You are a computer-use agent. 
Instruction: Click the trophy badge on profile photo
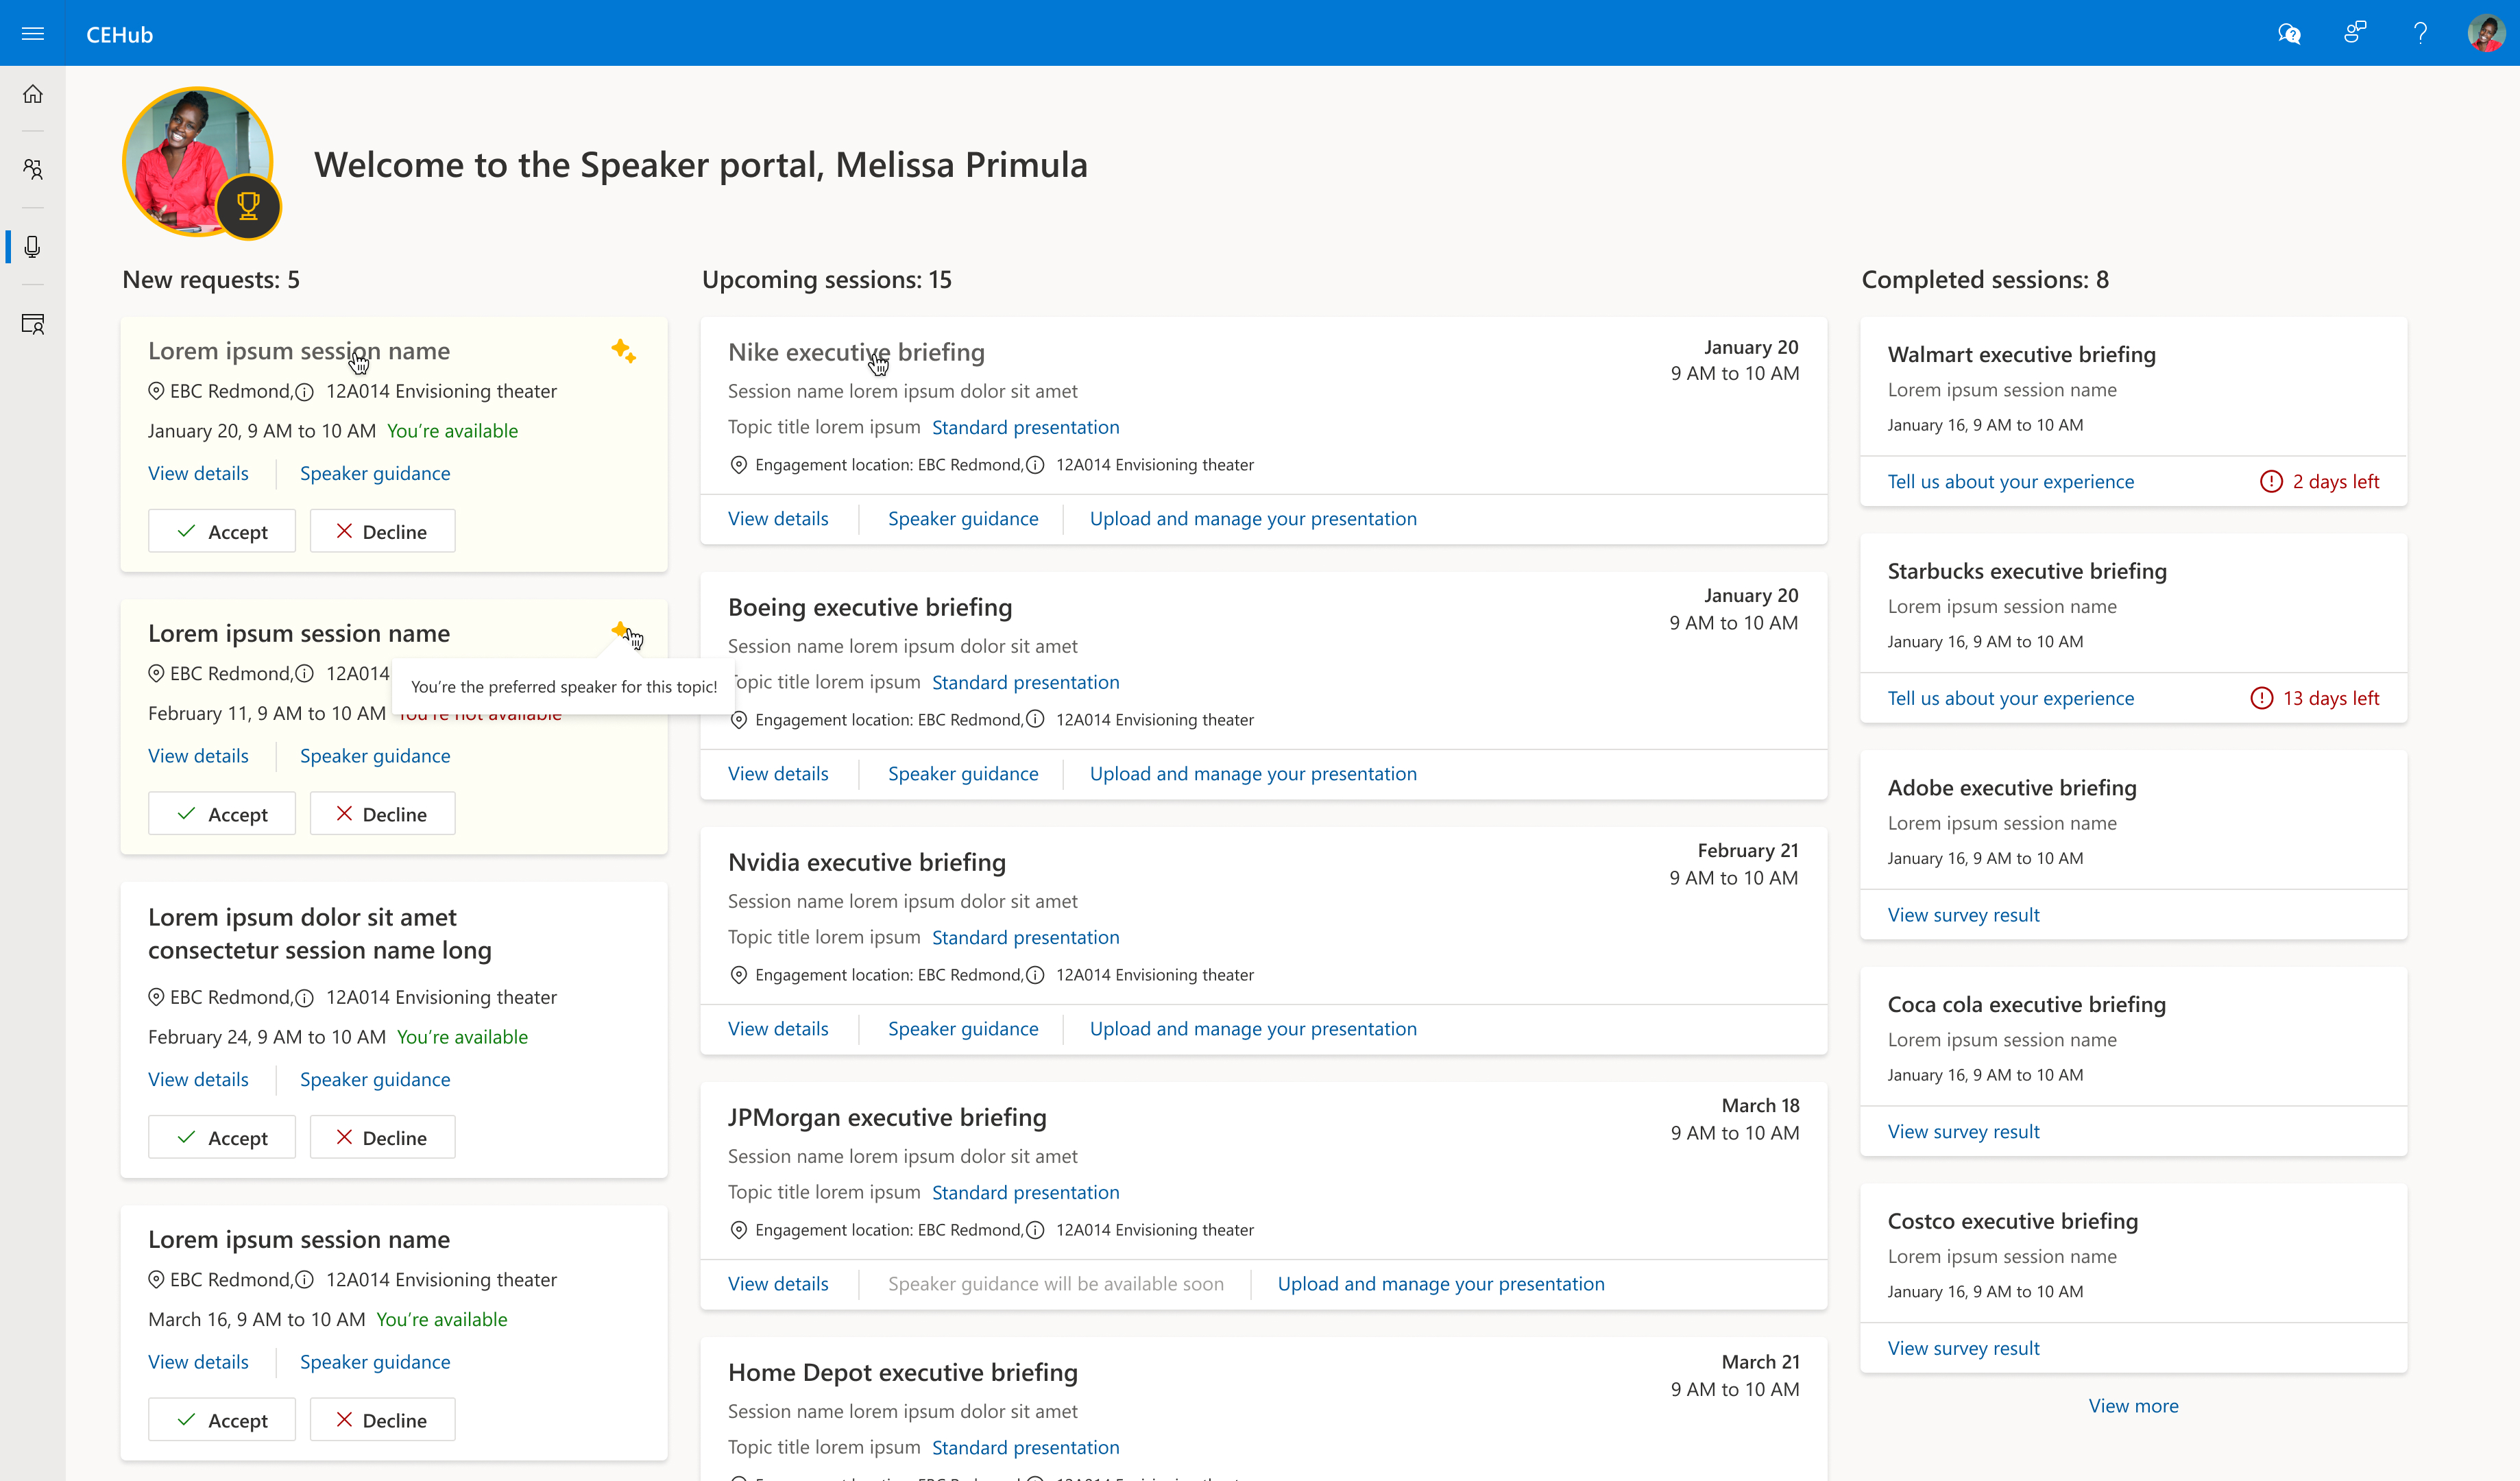click(248, 206)
